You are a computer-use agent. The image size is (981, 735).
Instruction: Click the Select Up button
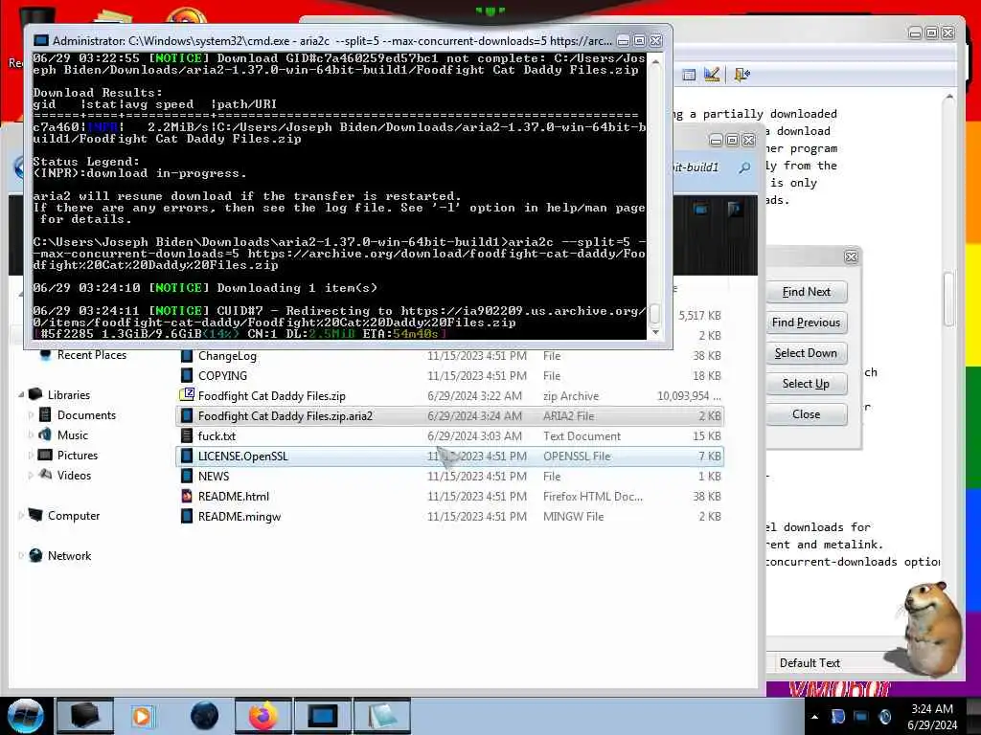coord(807,384)
